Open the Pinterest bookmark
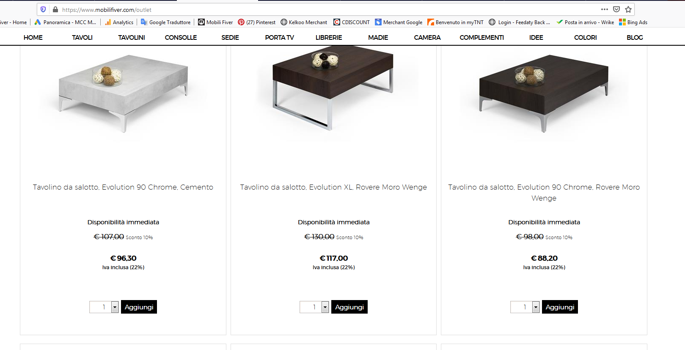685x350 pixels. tap(256, 22)
